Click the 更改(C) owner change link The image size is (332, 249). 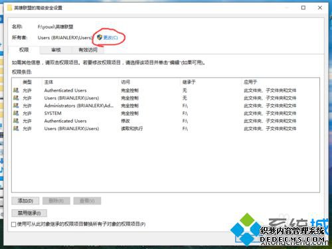[108, 38]
